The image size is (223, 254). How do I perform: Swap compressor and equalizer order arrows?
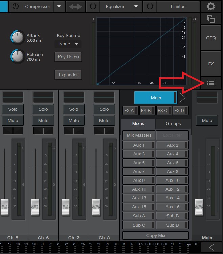pyautogui.click(x=75, y=7)
